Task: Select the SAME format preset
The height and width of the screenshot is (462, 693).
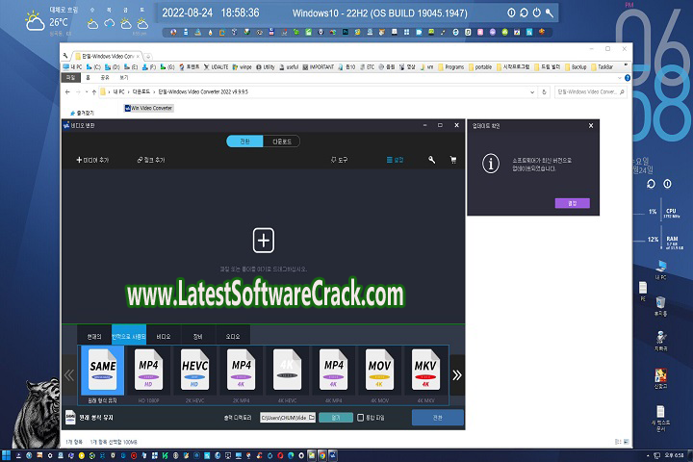Action: (103, 371)
